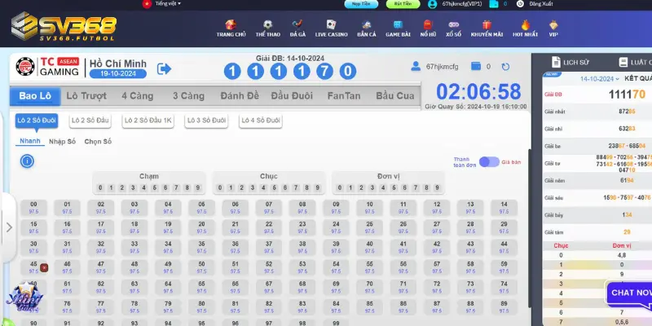This screenshot has height=326, width=652.
Task: Refresh balance using the circular arrow icon
Action: click(x=505, y=68)
